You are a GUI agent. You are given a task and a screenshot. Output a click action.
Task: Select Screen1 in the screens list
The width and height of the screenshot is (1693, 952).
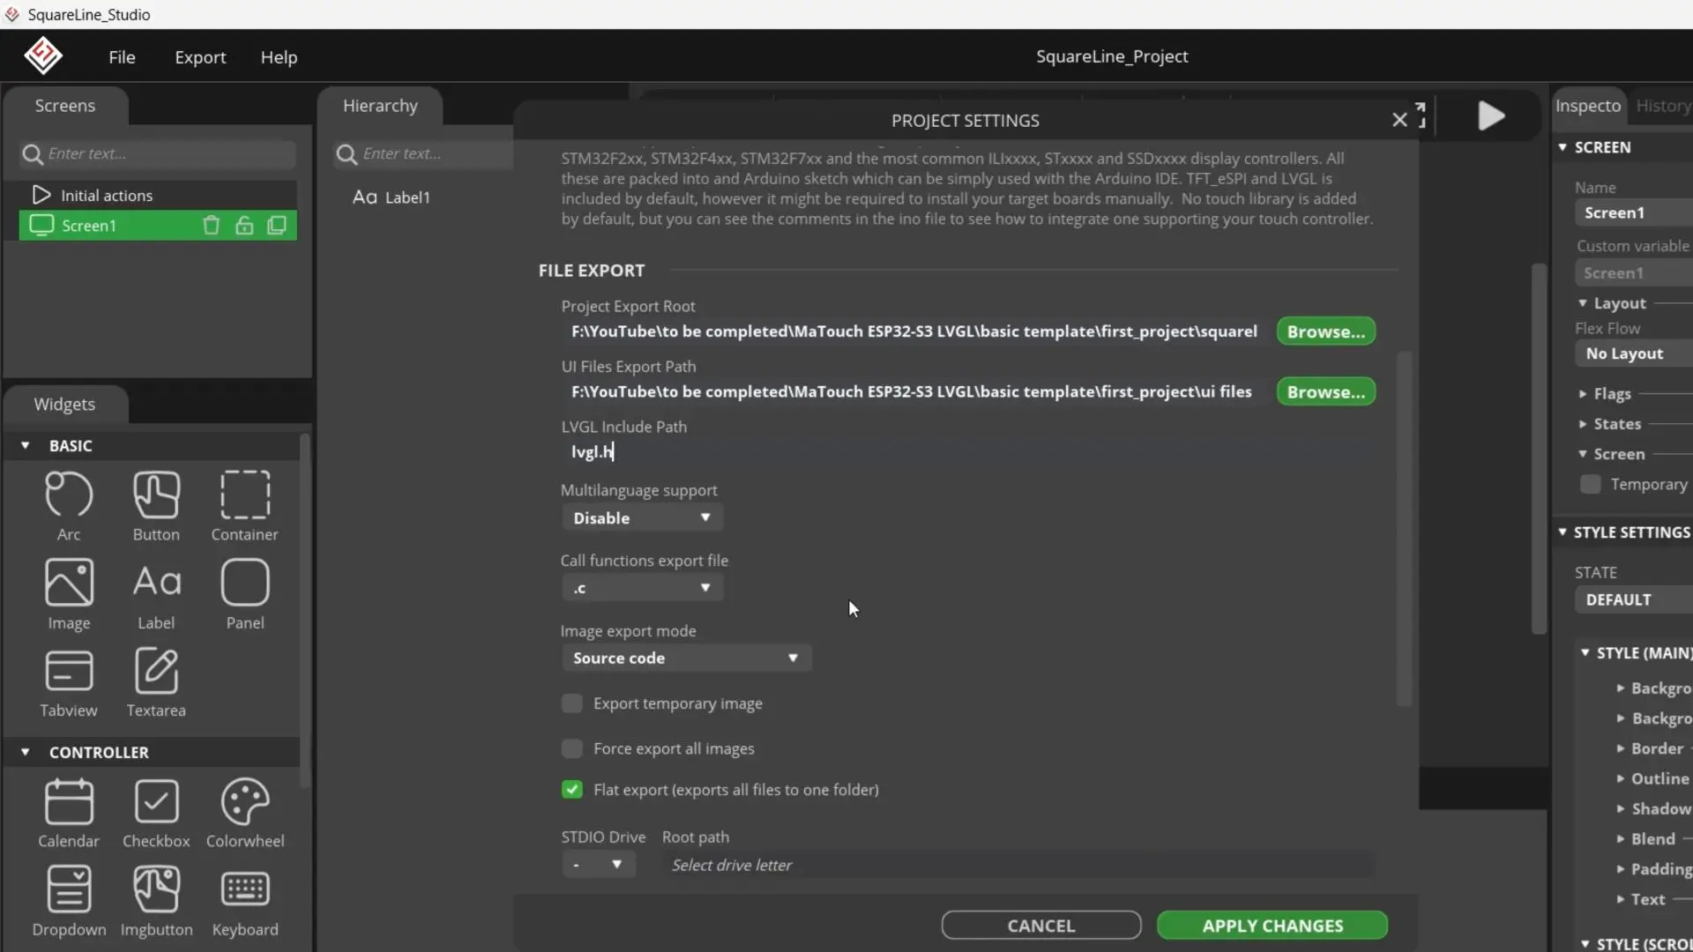[x=158, y=226]
